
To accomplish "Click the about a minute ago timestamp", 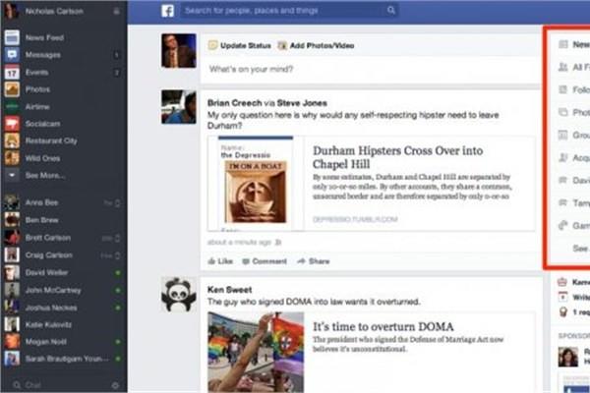I will tap(239, 243).
